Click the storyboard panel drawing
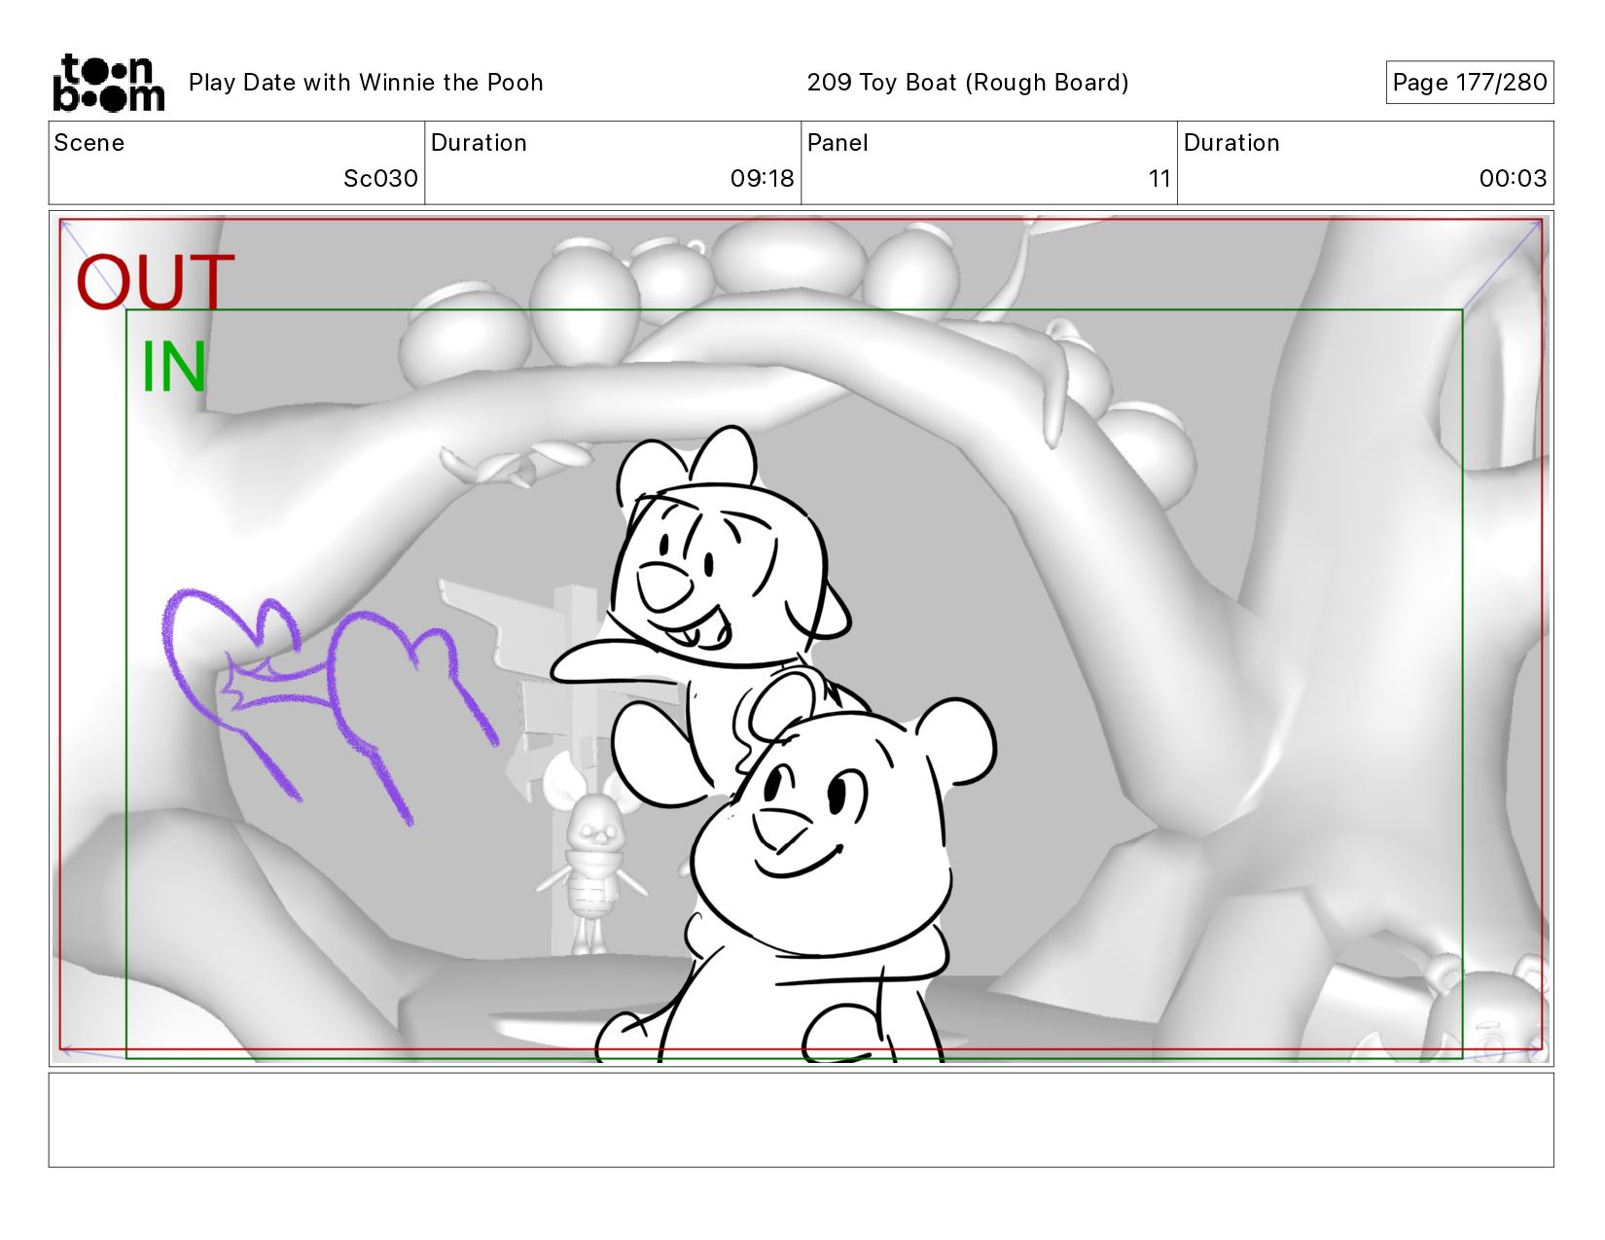This screenshot has width=1605, height=1240. point(801,639)
